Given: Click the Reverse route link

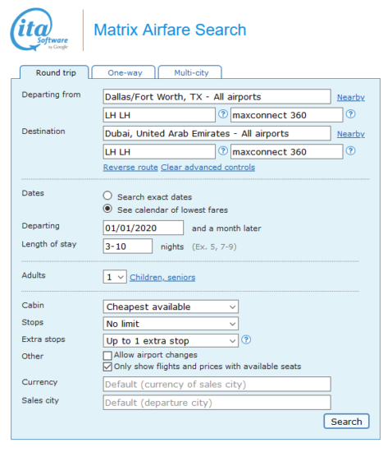Looking at the screenshot, I should click(130, 168).
